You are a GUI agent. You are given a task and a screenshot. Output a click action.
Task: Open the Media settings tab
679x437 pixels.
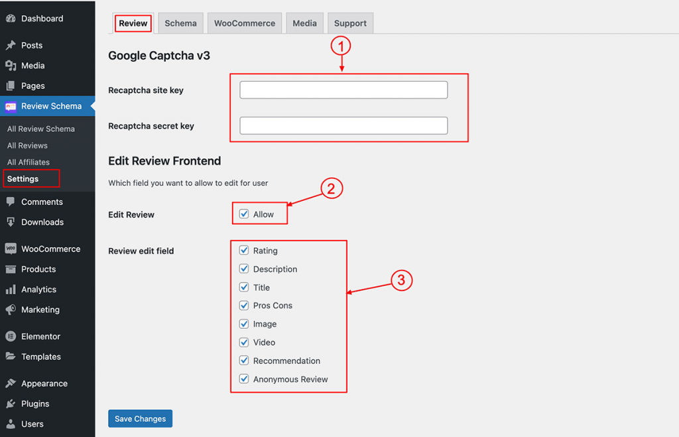(304, 23)
